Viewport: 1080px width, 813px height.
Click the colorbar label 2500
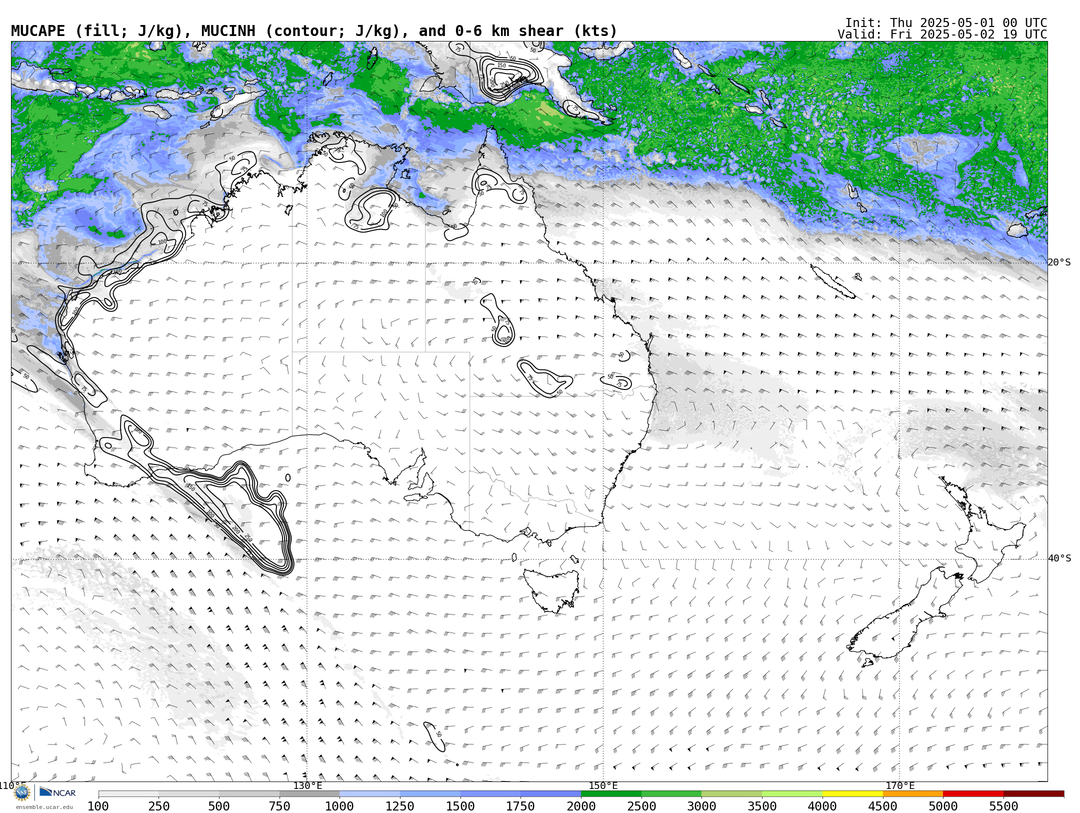click(x=641, y=806)
